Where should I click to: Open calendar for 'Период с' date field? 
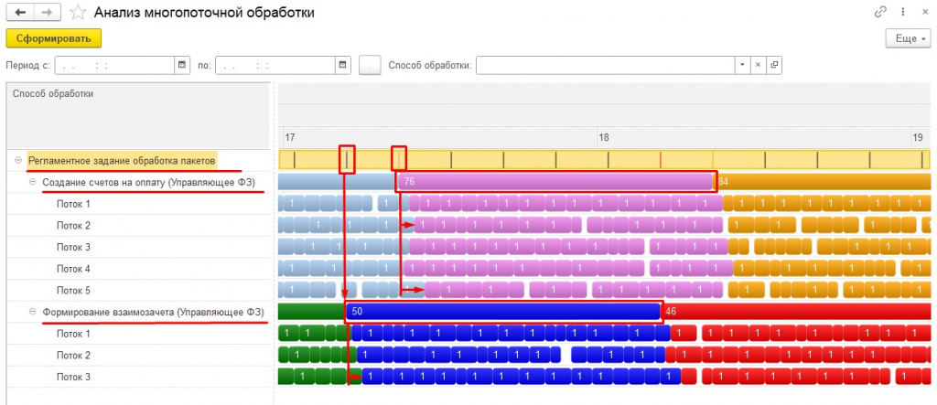pyautogui.click(x=182, y=65)
